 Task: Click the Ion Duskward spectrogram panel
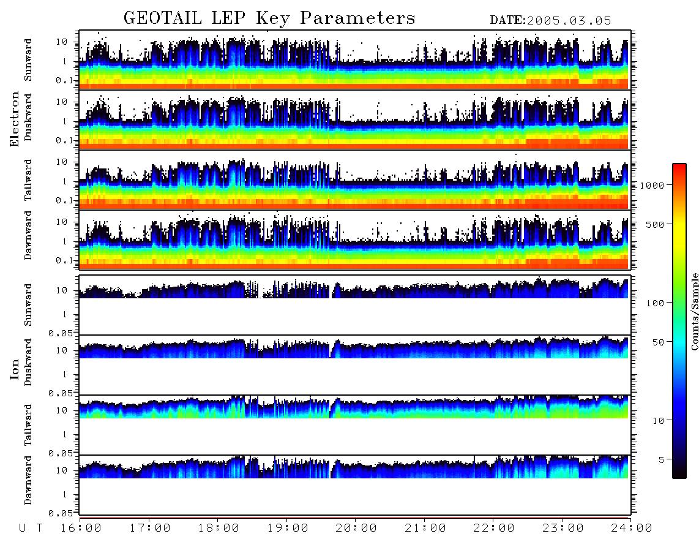click(x=355, y=365)
